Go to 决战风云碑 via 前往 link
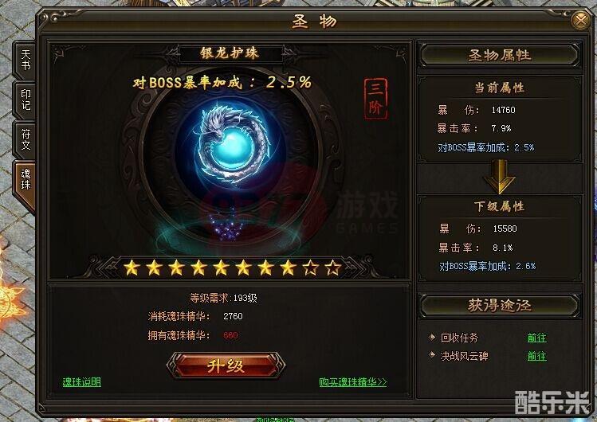This screenshot has width=597, height=422. click(x=537, y=356)
